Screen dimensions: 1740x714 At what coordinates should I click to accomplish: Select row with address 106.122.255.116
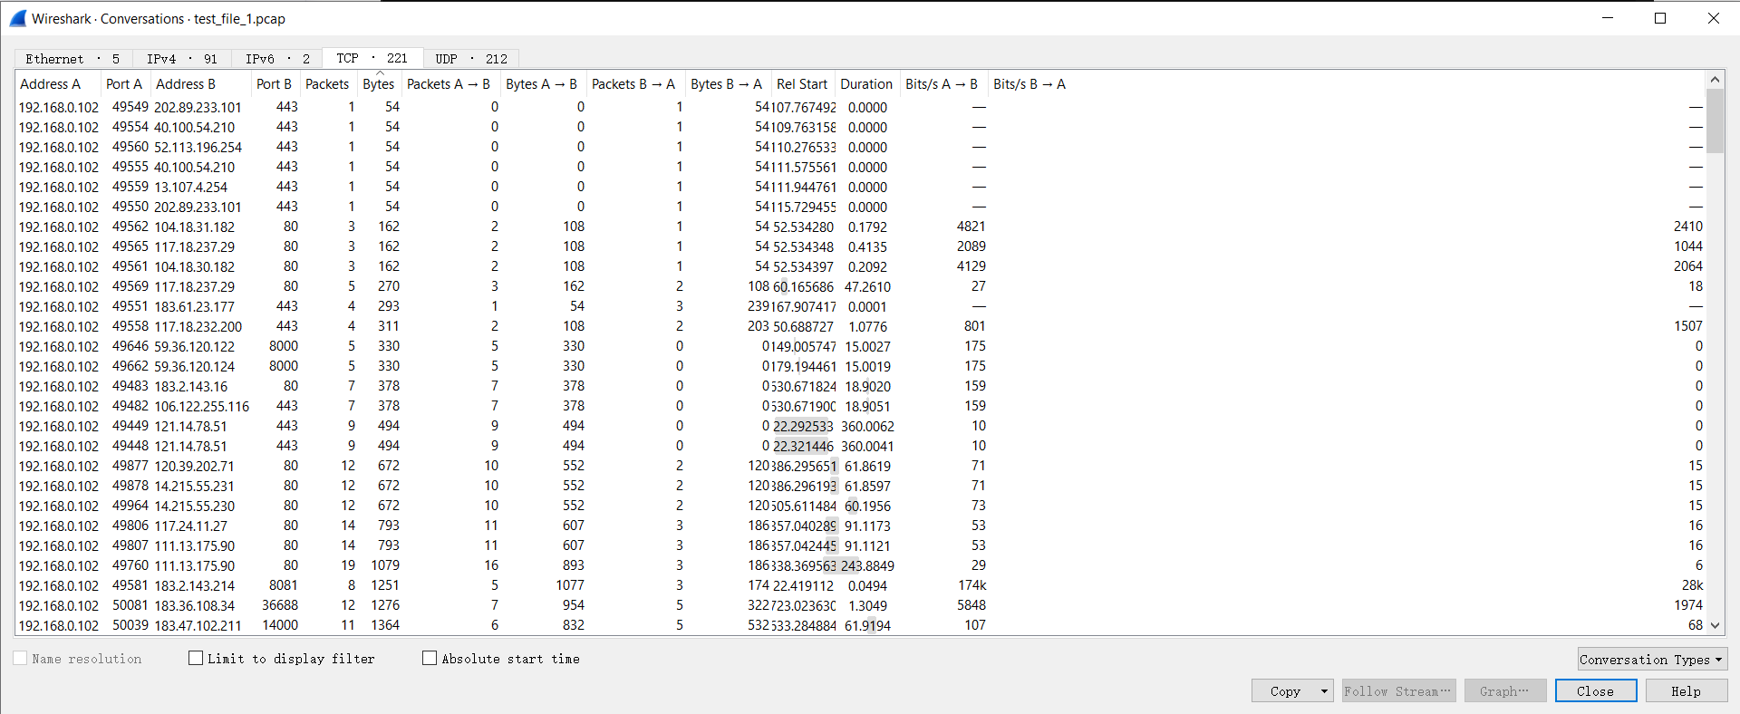coord(861,406)
